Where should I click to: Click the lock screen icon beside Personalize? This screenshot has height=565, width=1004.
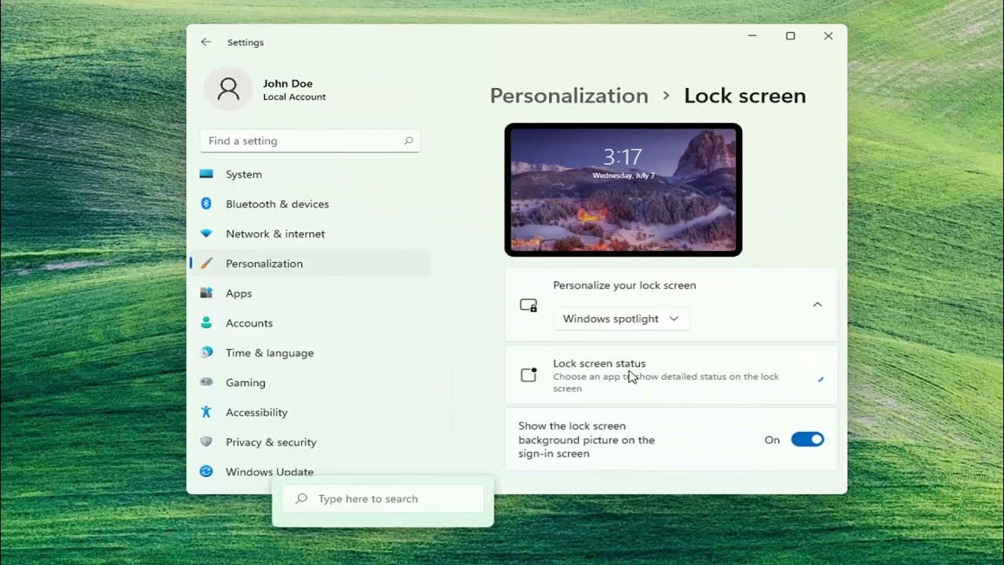(x=529, y=305)
